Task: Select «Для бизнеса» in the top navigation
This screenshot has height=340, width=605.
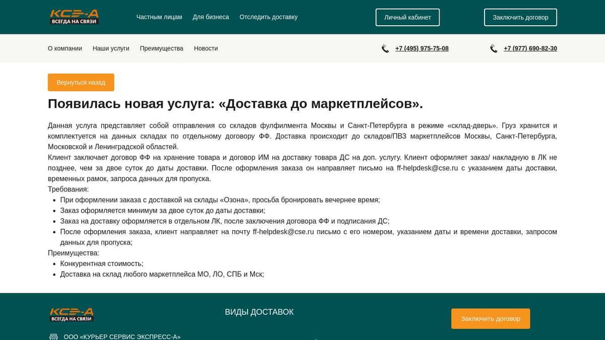Action: pyautogui.click(x=211, y=17)
